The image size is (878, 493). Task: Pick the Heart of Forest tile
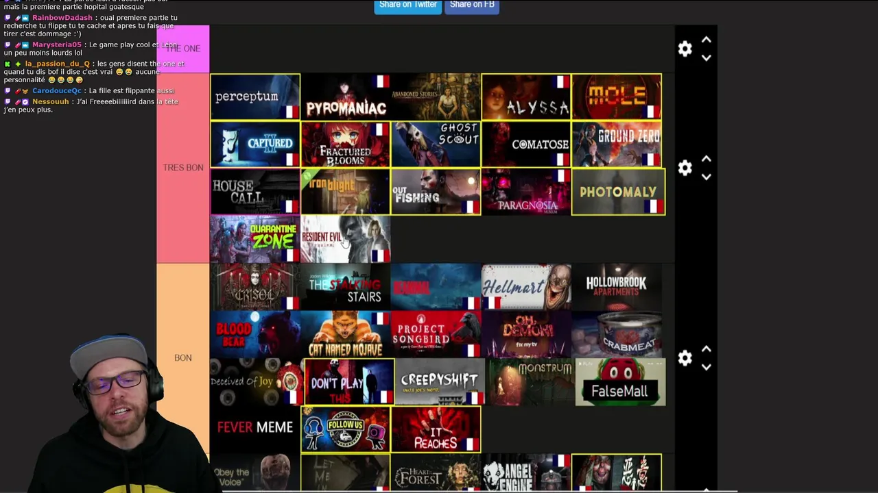436,472
